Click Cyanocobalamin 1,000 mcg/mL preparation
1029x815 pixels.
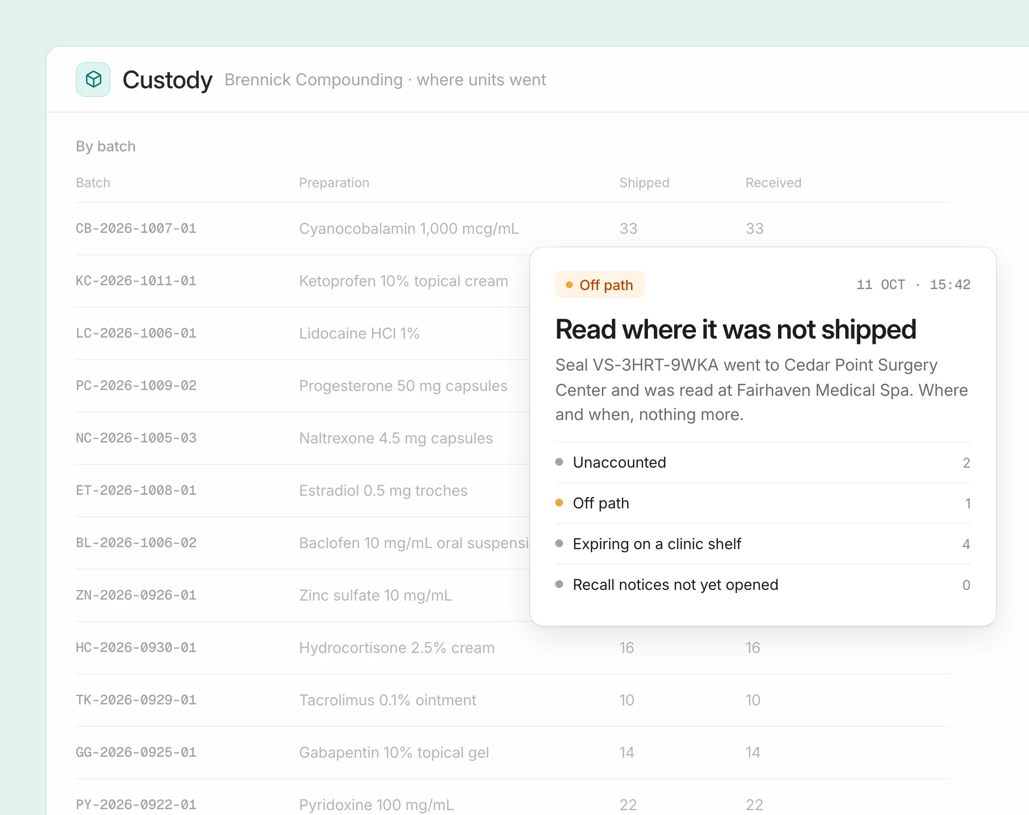point(409,228)
